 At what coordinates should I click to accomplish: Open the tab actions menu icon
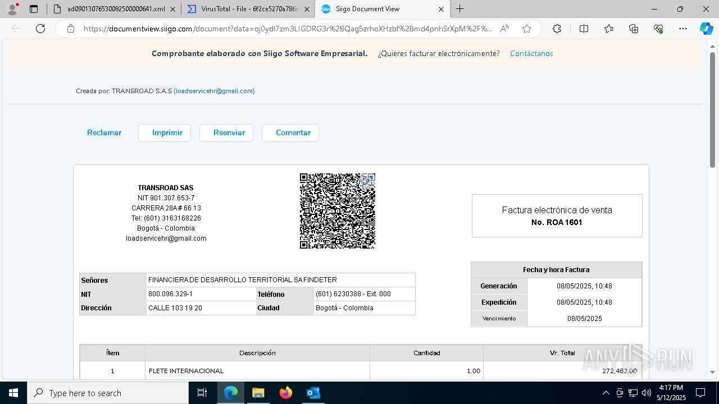34,9
